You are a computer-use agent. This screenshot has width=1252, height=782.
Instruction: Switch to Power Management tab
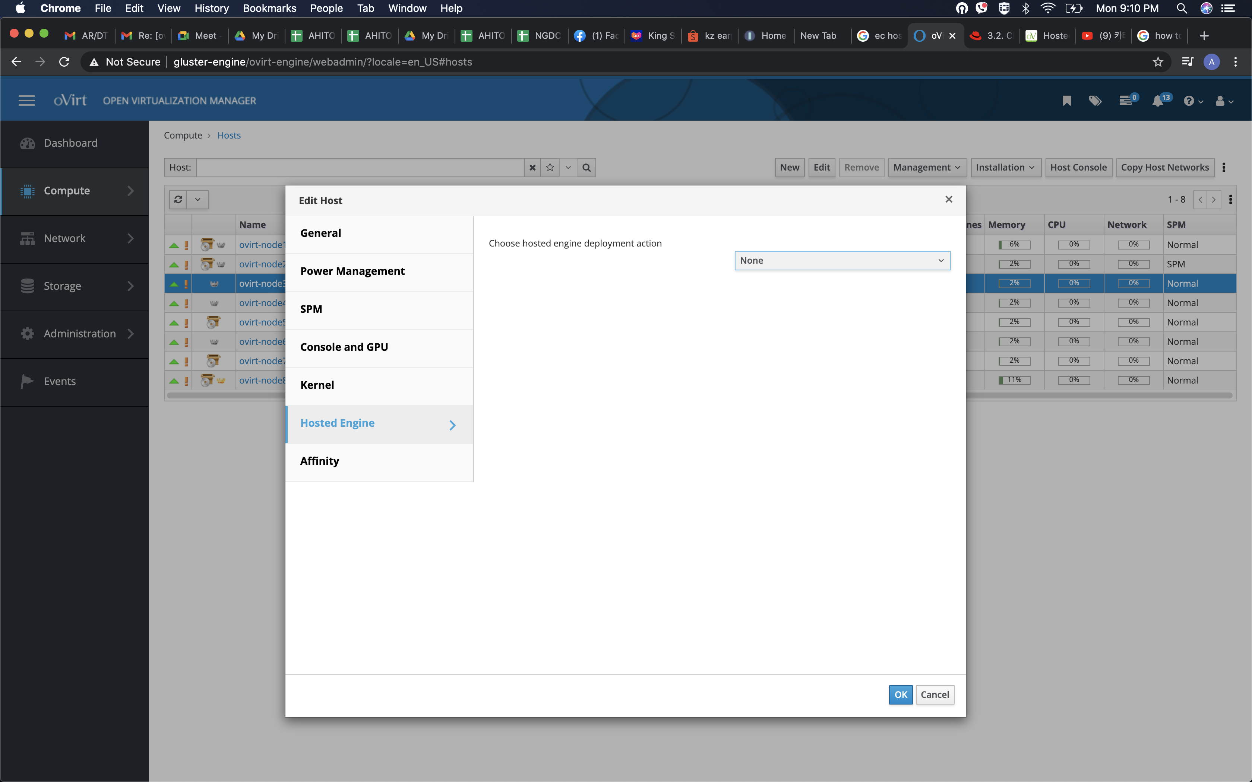[352, 271]
